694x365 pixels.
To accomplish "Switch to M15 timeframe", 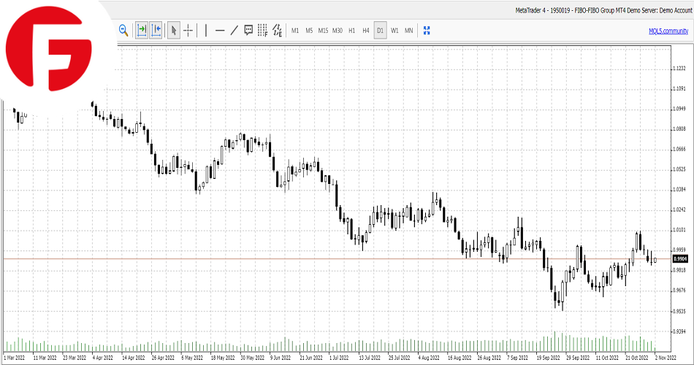I will pyautogui.click(x=323, y=31).
